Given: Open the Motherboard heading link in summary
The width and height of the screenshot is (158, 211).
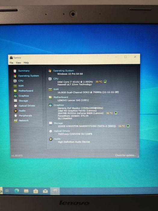Looking at the screenshot, I should click(x=61, y=97).
